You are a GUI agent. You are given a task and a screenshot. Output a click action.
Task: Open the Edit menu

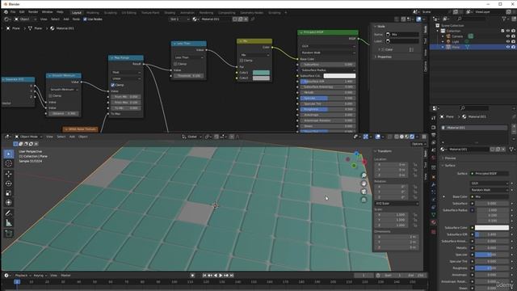coord(22,12)
